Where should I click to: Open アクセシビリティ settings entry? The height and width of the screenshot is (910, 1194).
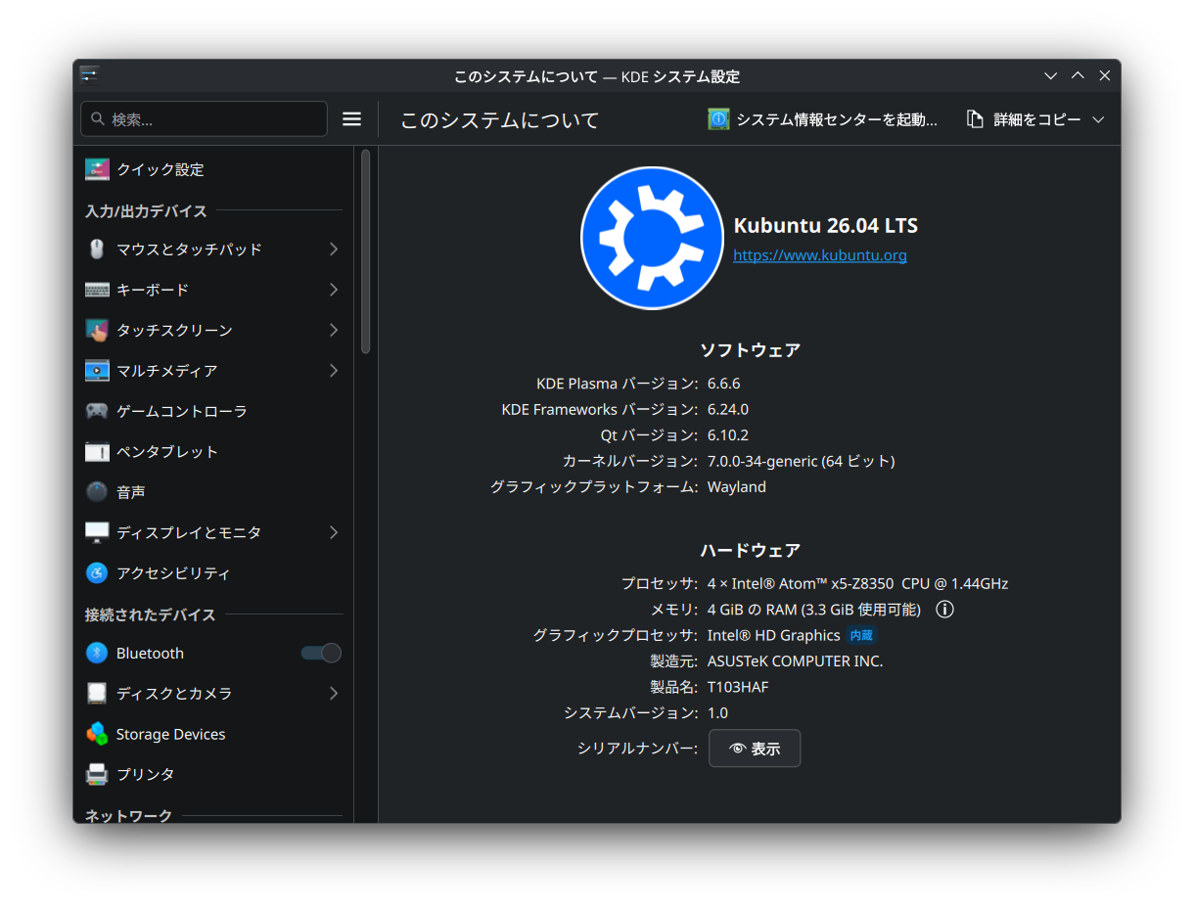tap(213, 572)
